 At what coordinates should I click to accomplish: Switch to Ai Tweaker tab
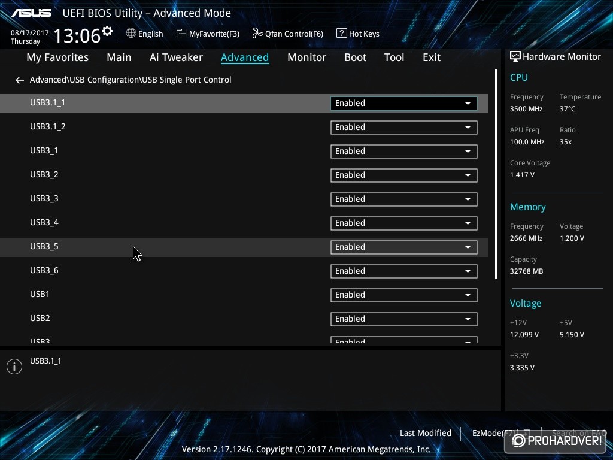176,57
